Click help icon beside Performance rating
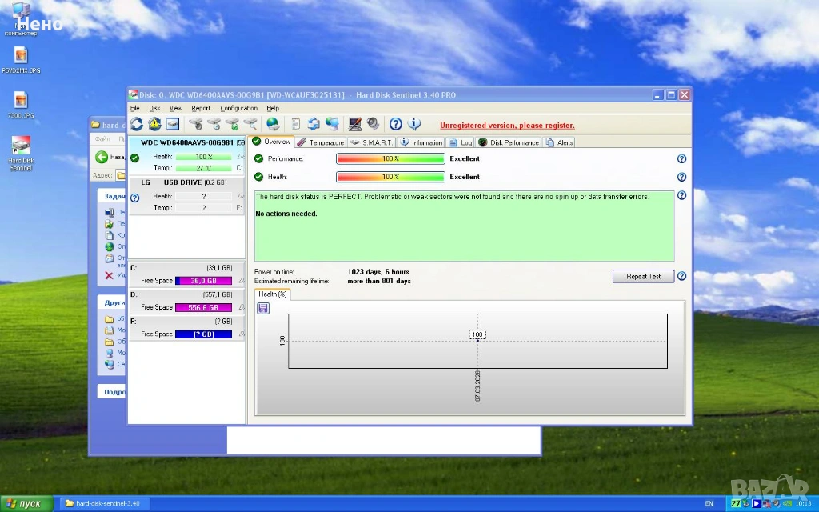819x512 pixels. pos(681,159)
